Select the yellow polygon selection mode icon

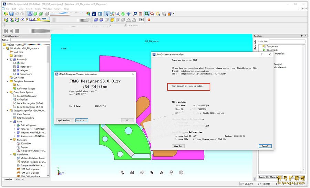tap(158, 14)
